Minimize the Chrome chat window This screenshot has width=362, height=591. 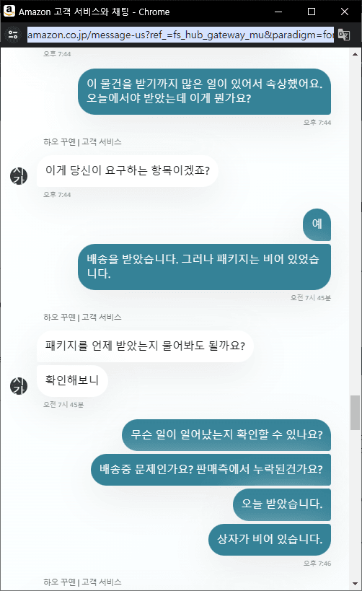tap(278, 12)
